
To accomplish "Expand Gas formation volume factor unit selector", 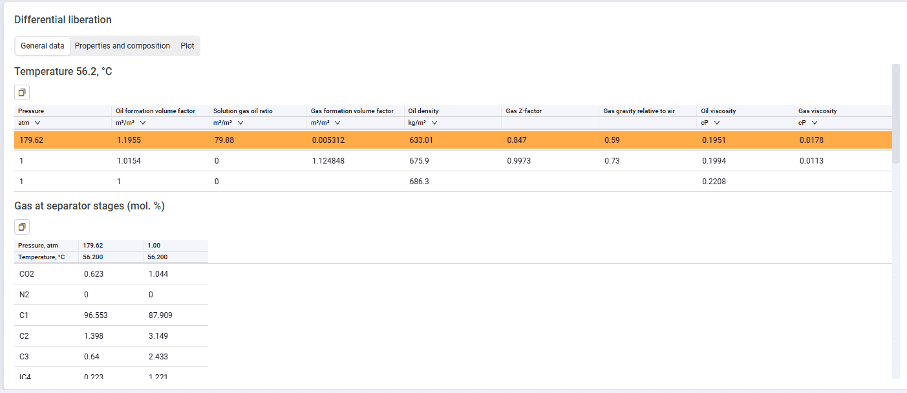I will (337, 123).
